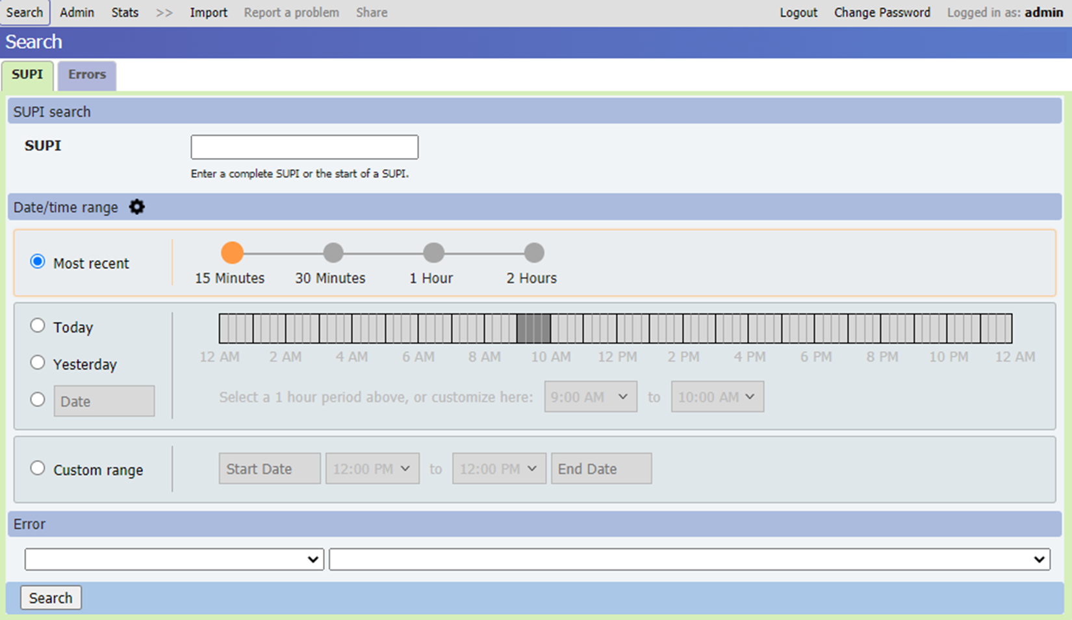Select the 2 Hours marker
The width and height of the screenshot is (1072, 620).
coord(534,253)
